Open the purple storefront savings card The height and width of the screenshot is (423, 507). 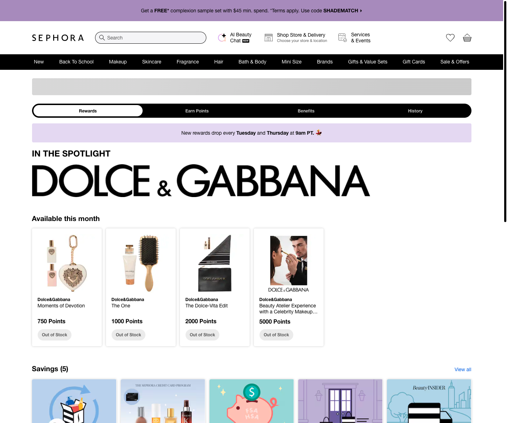(x=340, y=401)
